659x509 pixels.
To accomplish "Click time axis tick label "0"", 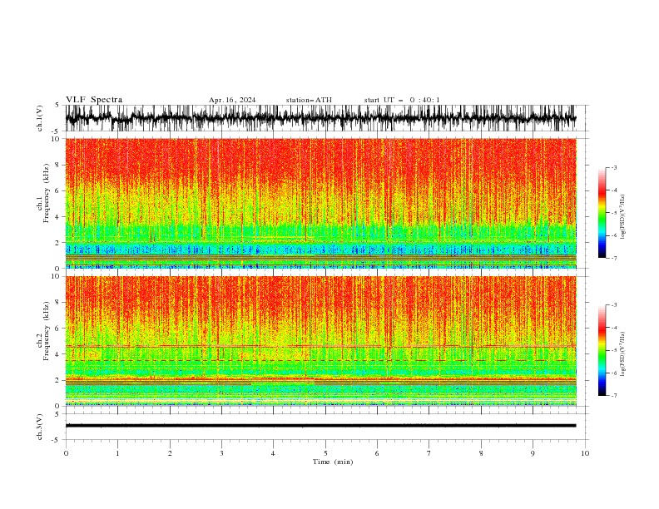I will coord(66,453).
